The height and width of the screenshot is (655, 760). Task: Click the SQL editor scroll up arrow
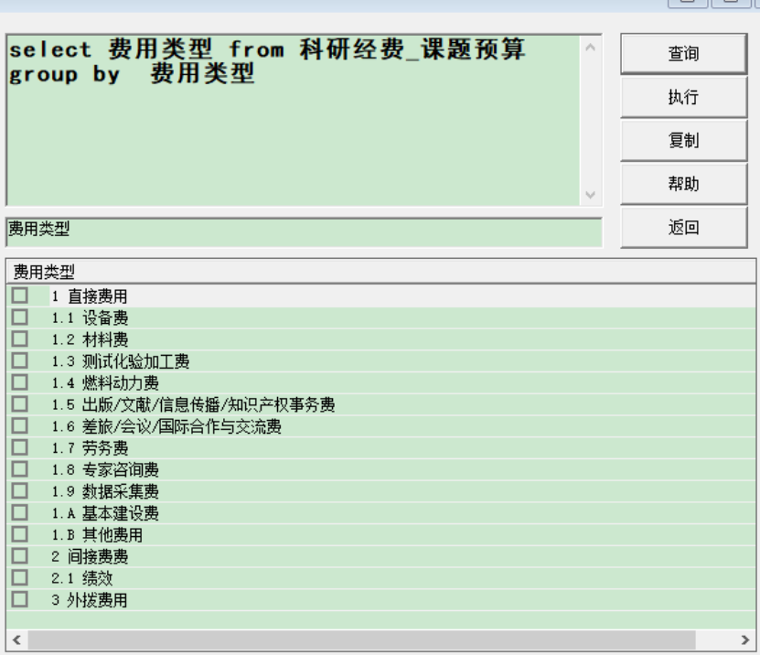[x=591, y=48]
